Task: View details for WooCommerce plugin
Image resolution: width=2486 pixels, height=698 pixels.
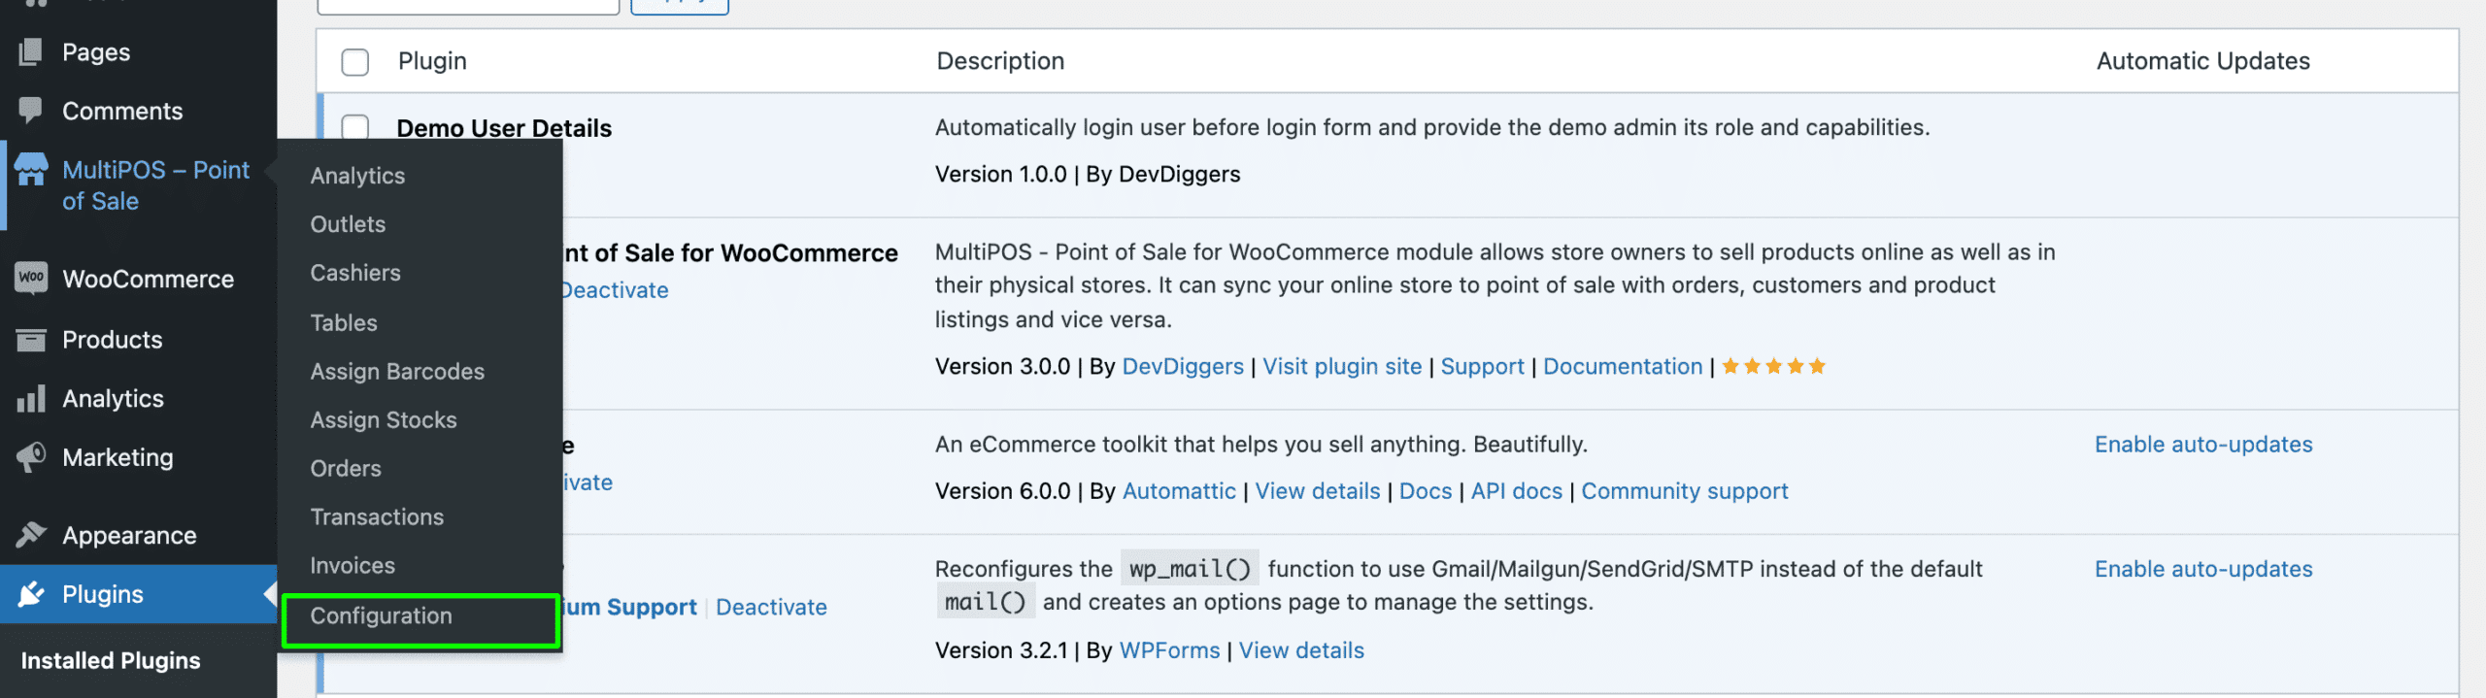Action: (x=1318, y=490)
